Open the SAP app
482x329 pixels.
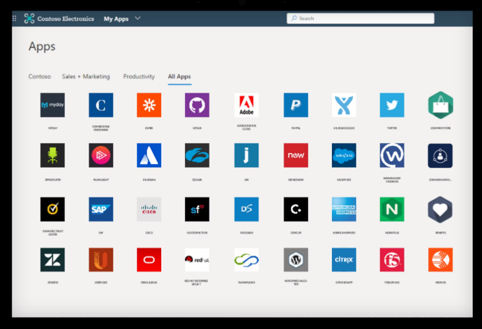tap(101, 209)
